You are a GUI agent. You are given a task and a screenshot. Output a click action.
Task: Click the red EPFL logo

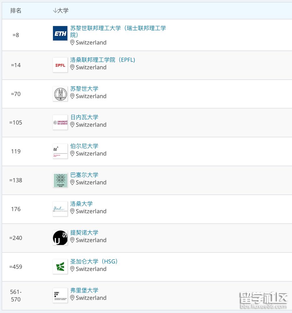[x=60, y=65]
